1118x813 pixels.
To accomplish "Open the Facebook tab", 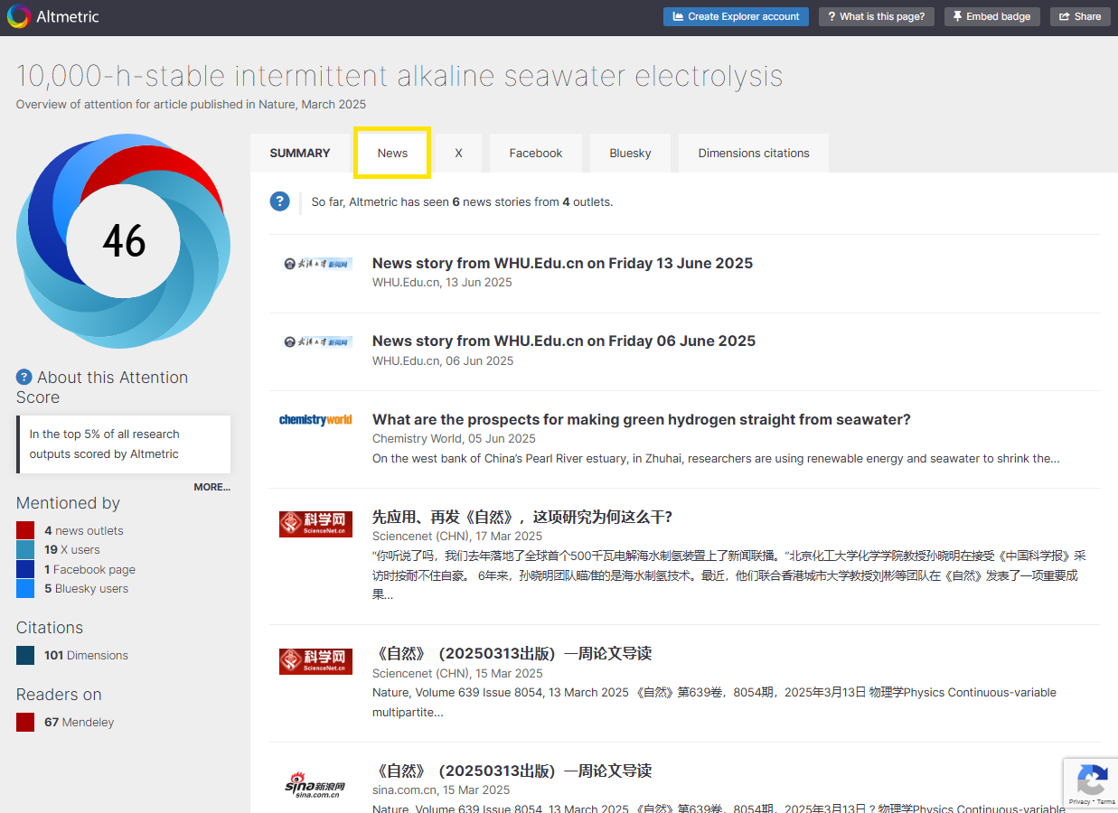I will (535, 153).
